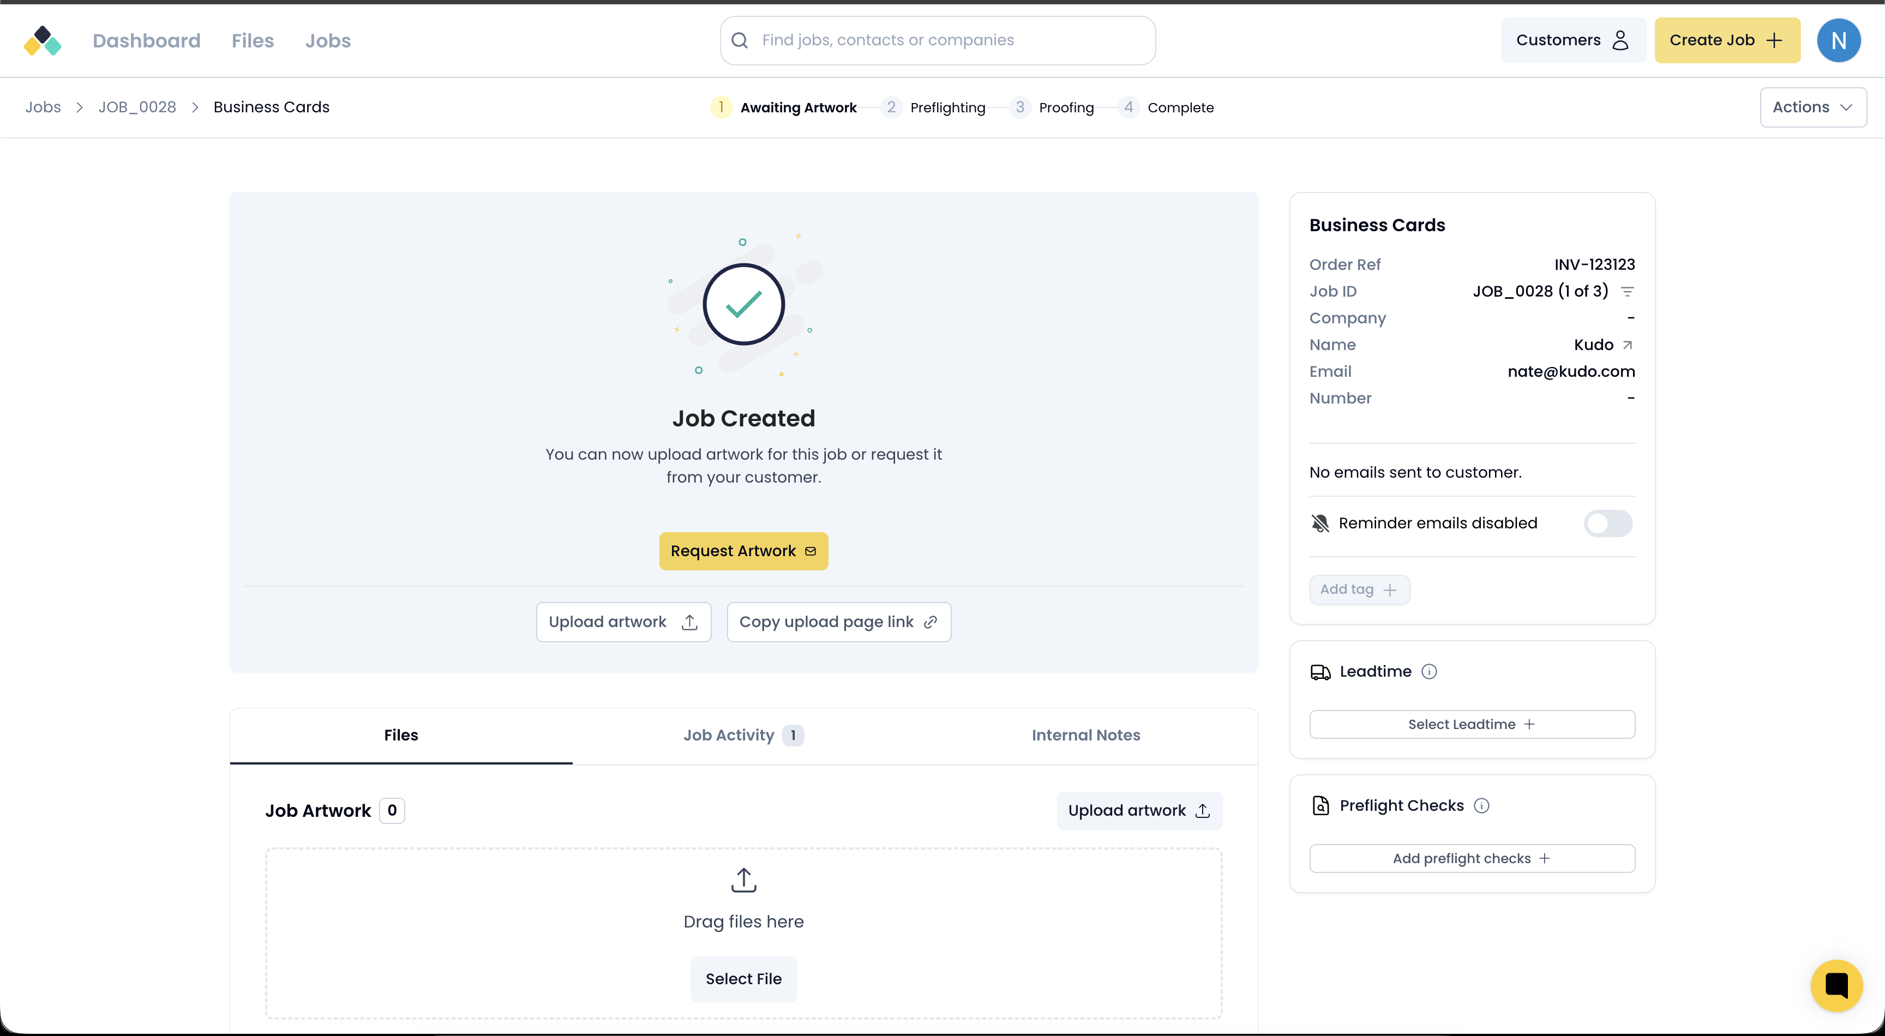Click the Leadtime info icon
This screenshot has height=1036, width=1885.
pyautogui.click(x=1428, y=672)
